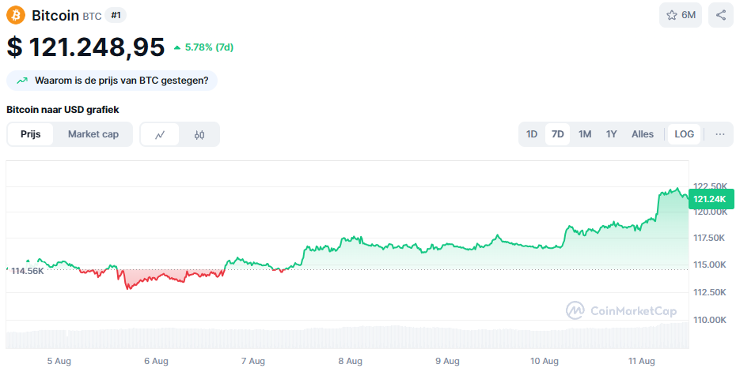
Task: Click the 115.00K y-axis label
Action: click(x=709, y=265)
